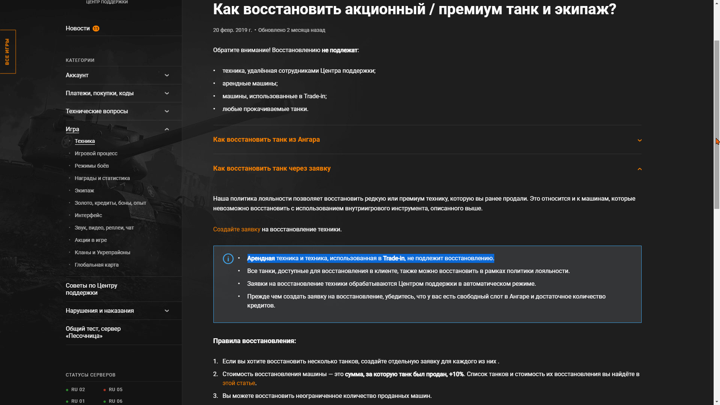Follow the 'этой статье' link
This screenshot has width=720, height=405.
[x=238, y=383]
